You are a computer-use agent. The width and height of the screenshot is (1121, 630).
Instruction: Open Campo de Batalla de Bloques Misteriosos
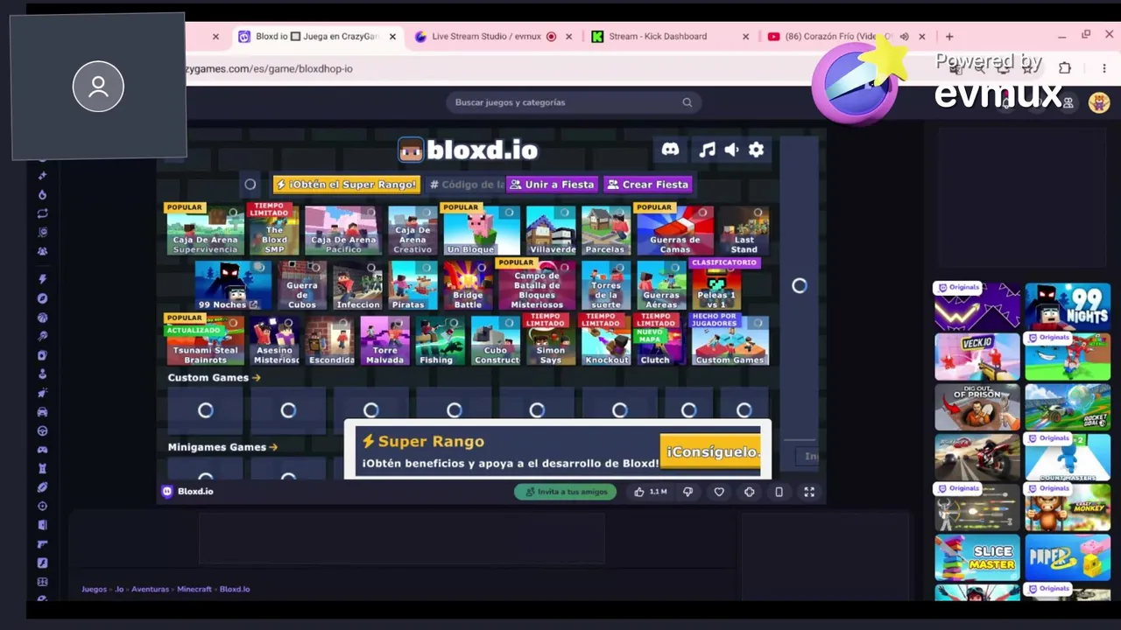[x=537, y=285]
